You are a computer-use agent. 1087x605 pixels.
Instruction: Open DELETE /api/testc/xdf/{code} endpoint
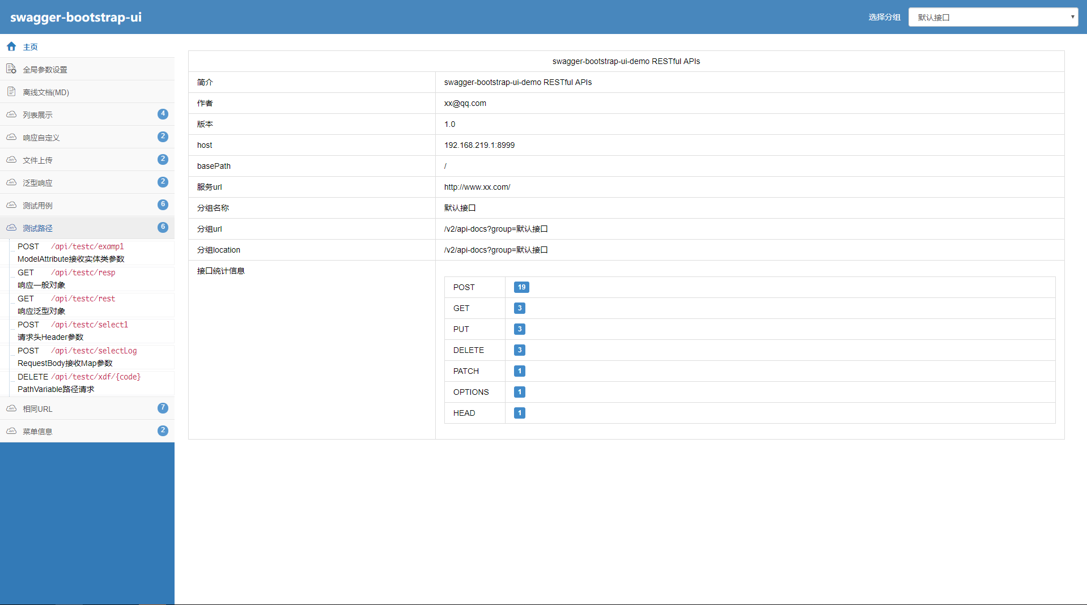point(92,383)
